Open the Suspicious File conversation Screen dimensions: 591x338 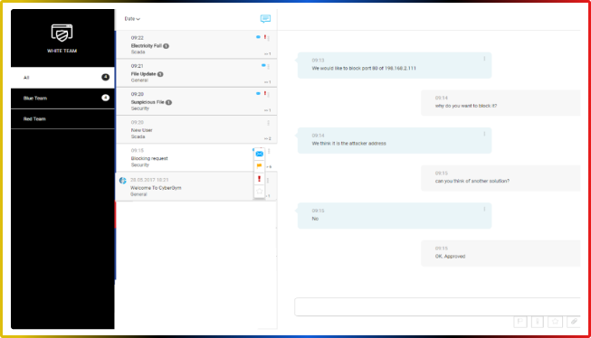(x=196, y=101)
